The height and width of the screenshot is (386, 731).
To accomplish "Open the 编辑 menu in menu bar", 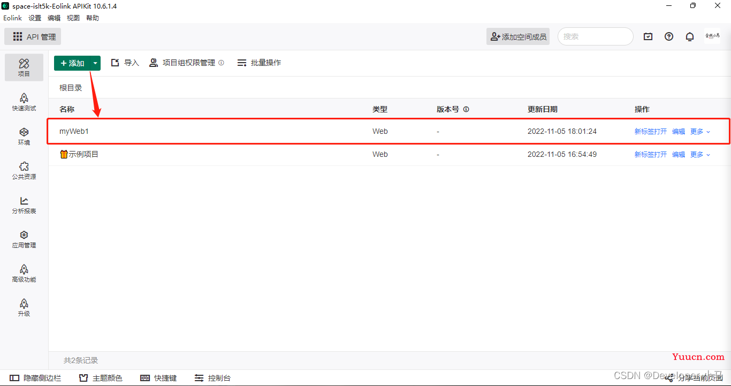I will coord(54,18).
